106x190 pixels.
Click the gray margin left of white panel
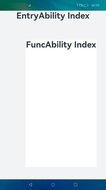coord(13,103)
